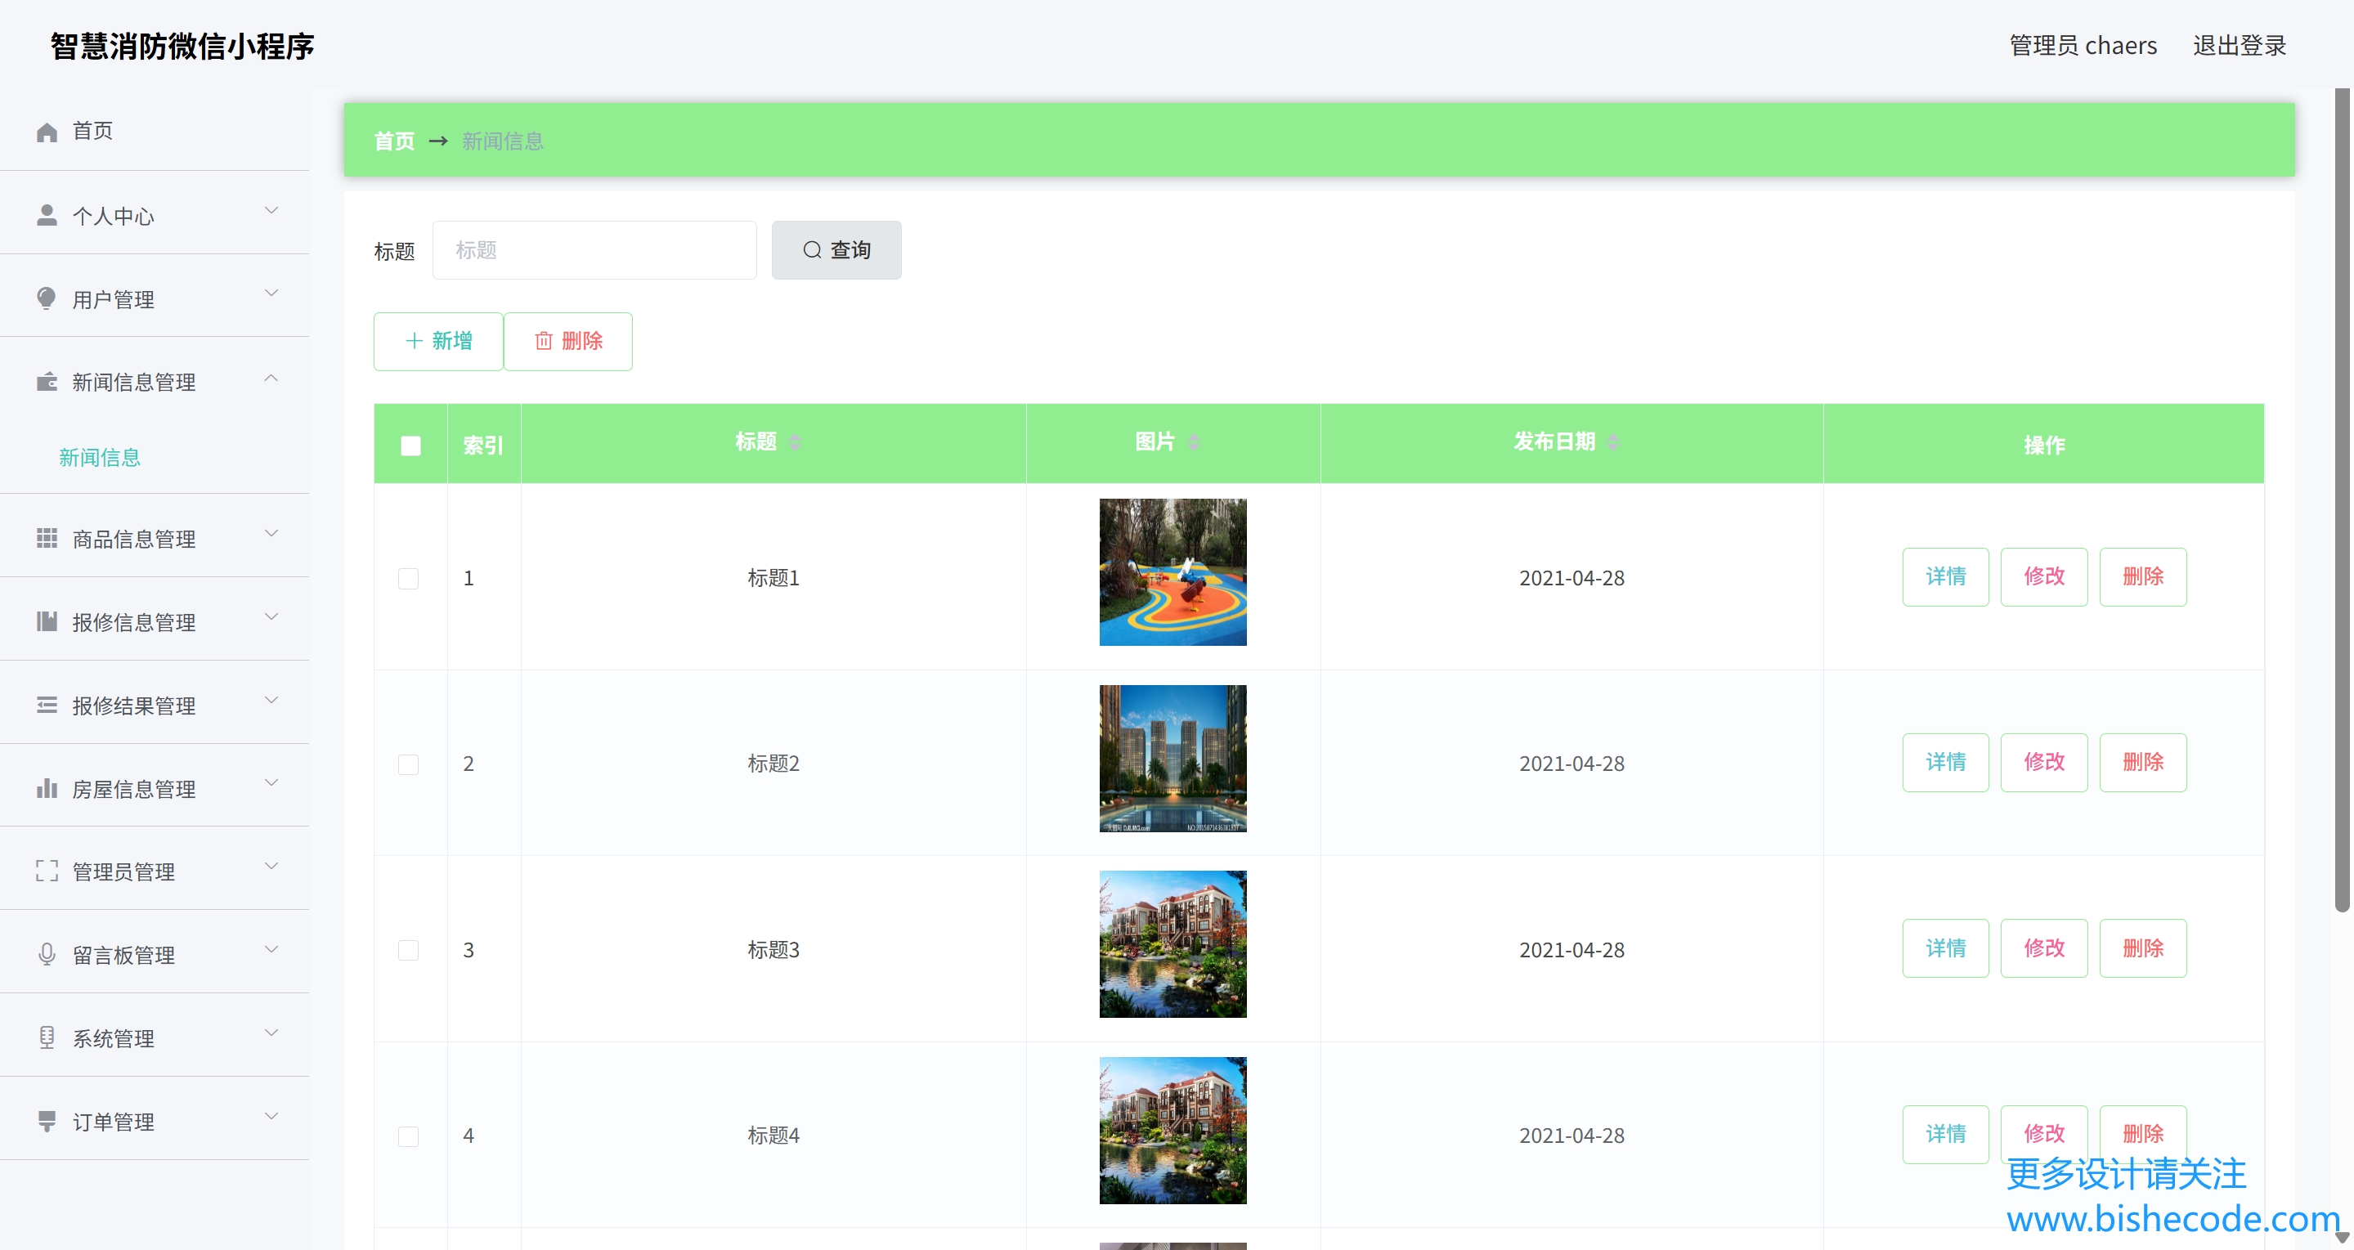The width and height of the screenshot is (2354, 1250).
Task: Click the home icon in sidebar
Action: point(47,132)
